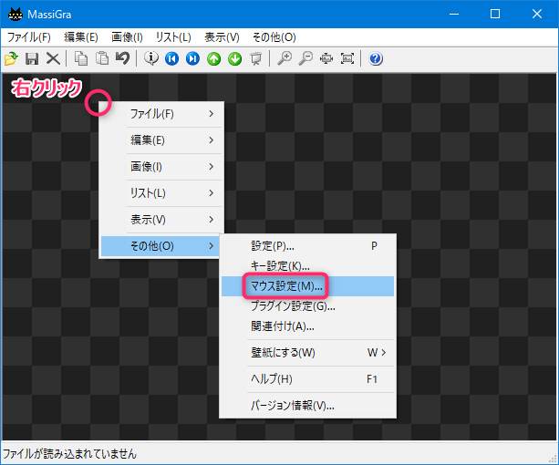Click the fit to window icon
The image size is (559, 465).
[x=326, y=58]
